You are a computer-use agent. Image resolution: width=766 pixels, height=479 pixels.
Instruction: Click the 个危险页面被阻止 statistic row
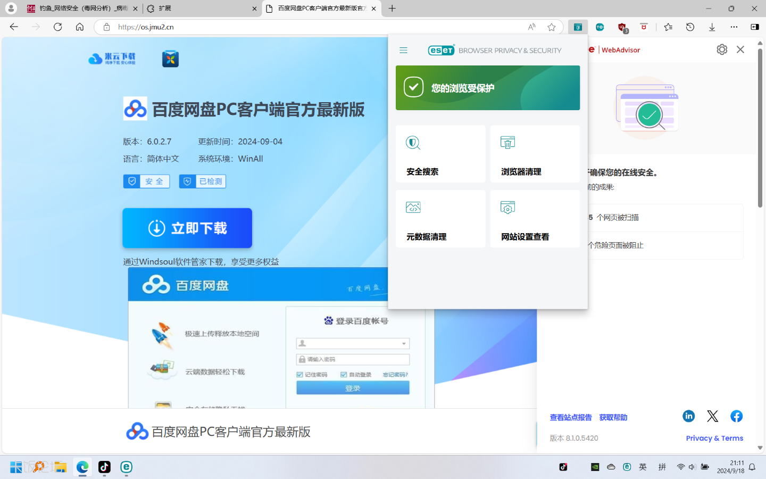click(x=665, y=245)
